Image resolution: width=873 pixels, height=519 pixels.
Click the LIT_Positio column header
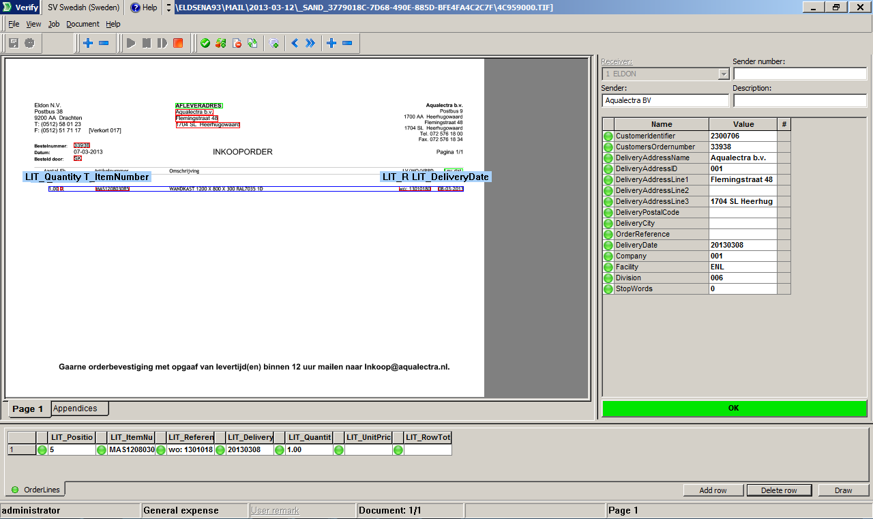(x=72, y=437)
